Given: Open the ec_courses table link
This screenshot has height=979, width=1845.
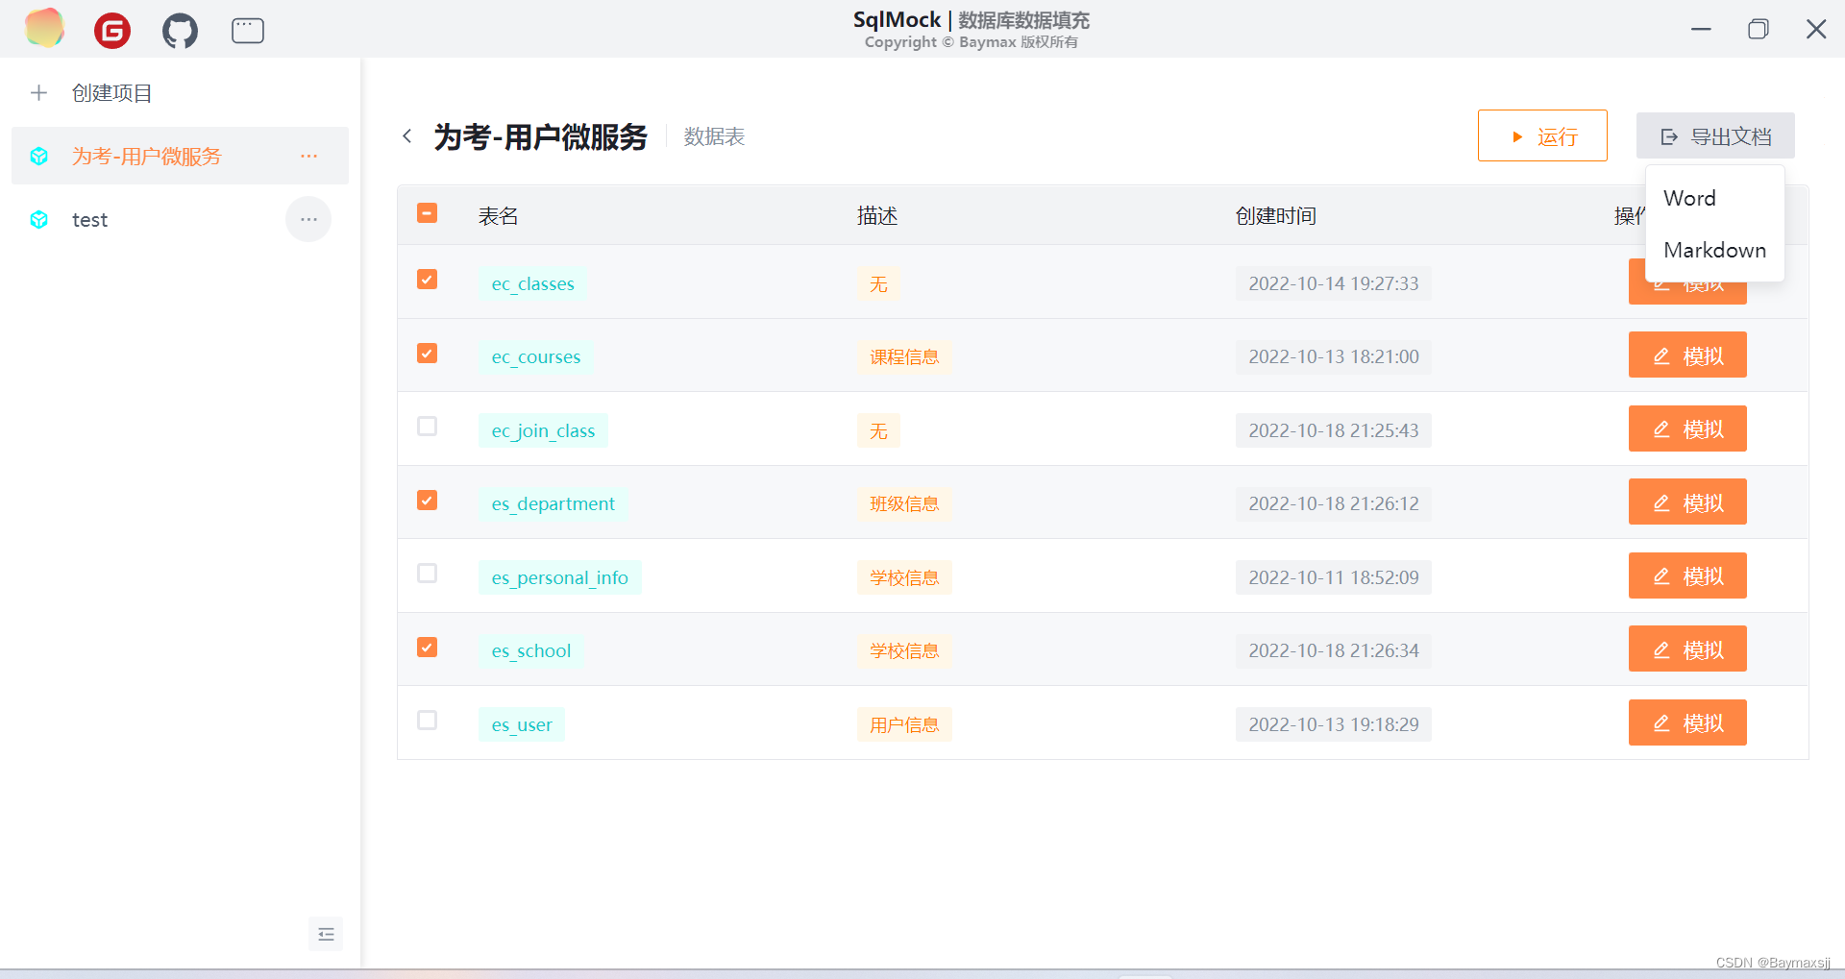Looking at the screenshot, I should [536, 356].
